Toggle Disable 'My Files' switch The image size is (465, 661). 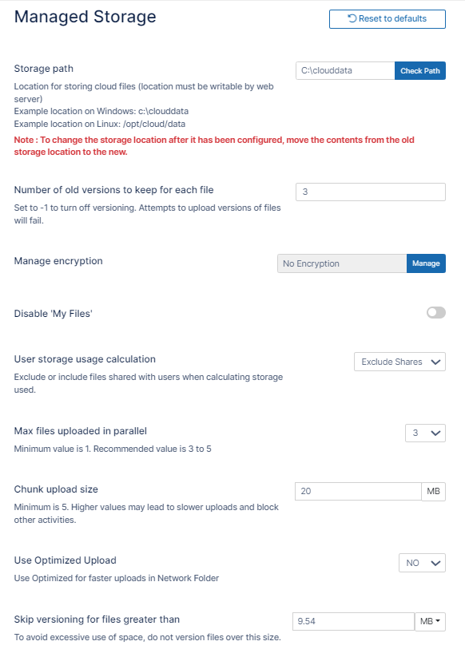point(436,312)
